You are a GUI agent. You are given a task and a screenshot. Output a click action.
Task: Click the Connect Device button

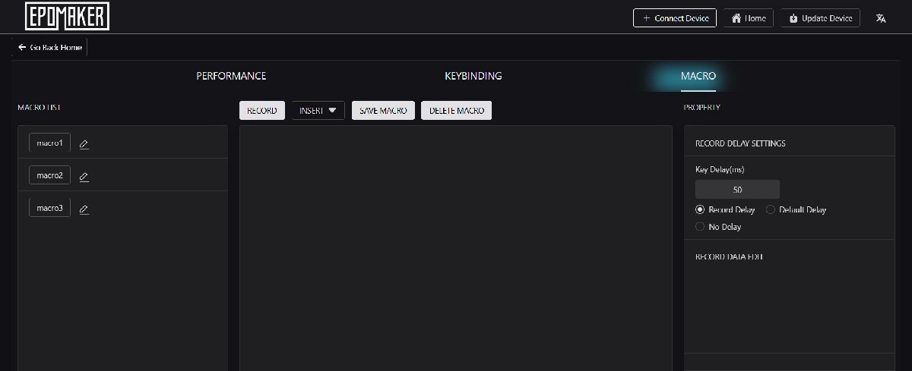coord(675,18)
